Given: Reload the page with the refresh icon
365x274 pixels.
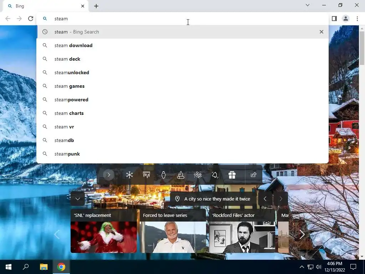Looking at the screenshot, I should [31, 19].
